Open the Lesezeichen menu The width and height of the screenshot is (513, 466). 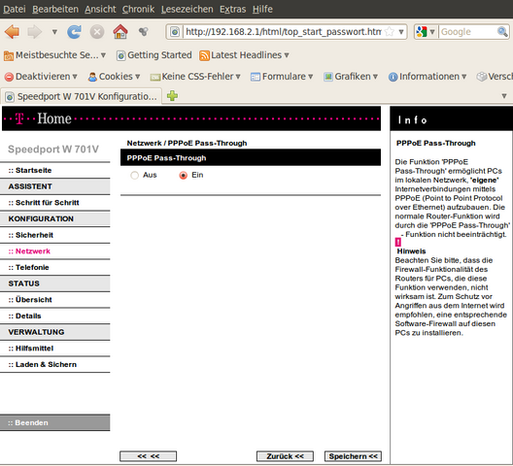187,9
